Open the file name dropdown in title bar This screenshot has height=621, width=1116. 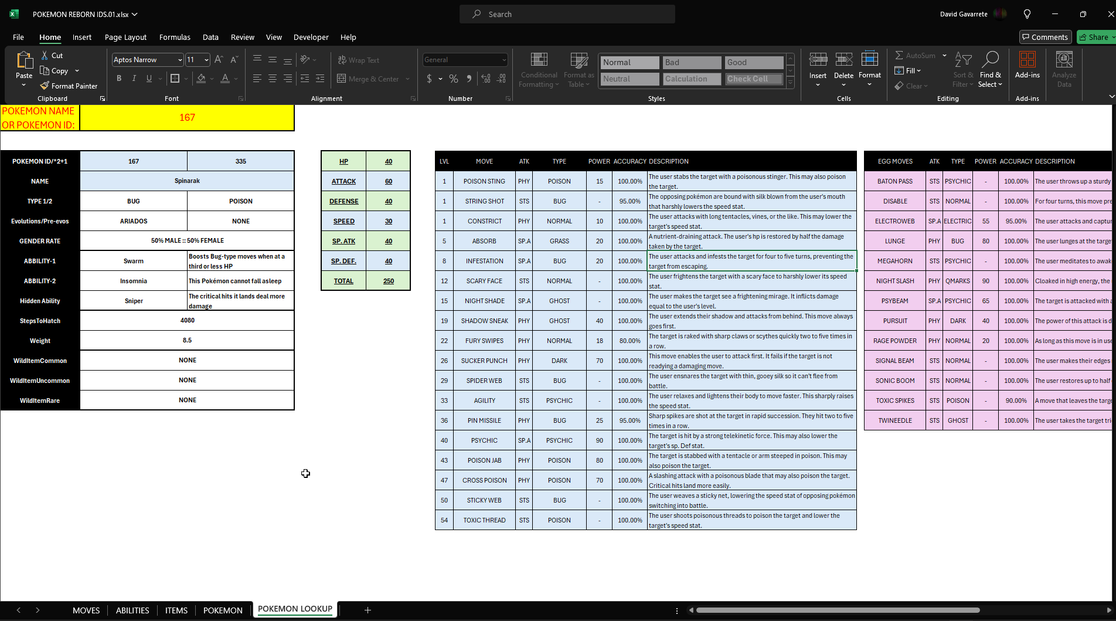tap(134, 14)
